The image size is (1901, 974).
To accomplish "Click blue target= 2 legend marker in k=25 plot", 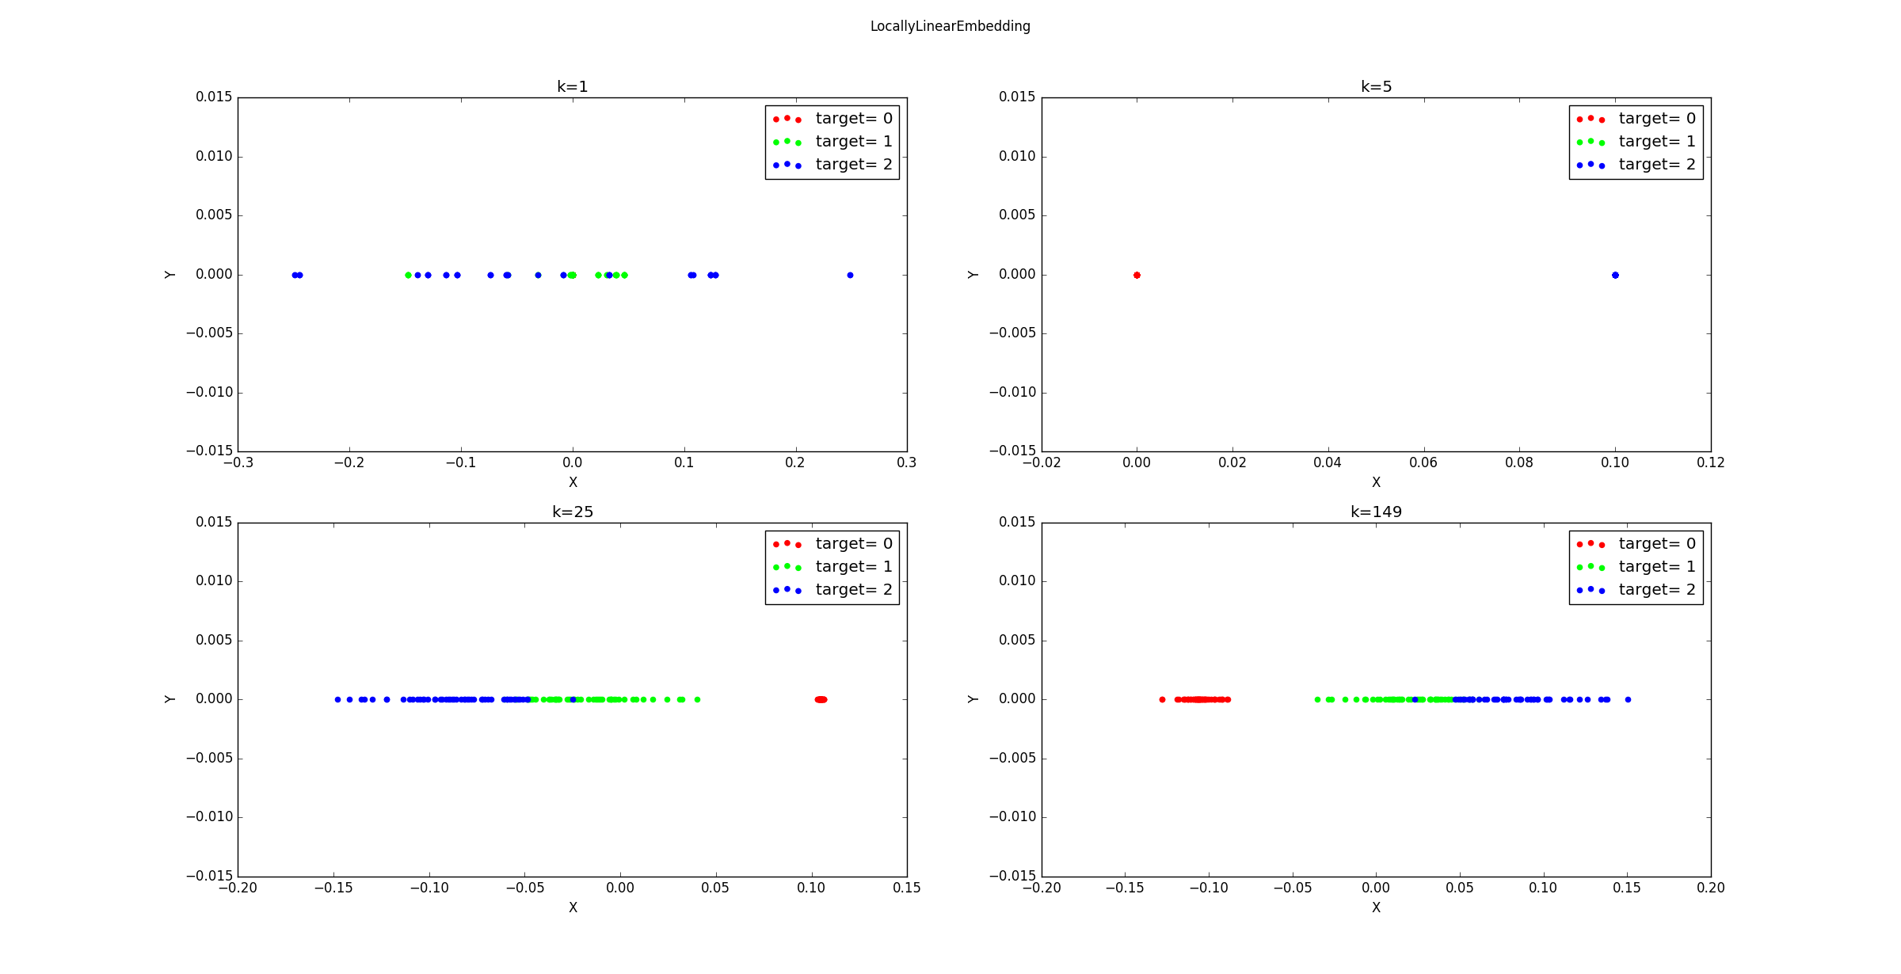I will coord(787,590).
